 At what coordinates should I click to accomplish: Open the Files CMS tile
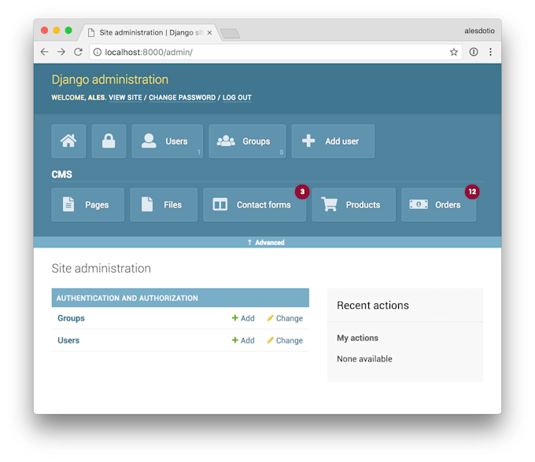click(x=164, y=205)
